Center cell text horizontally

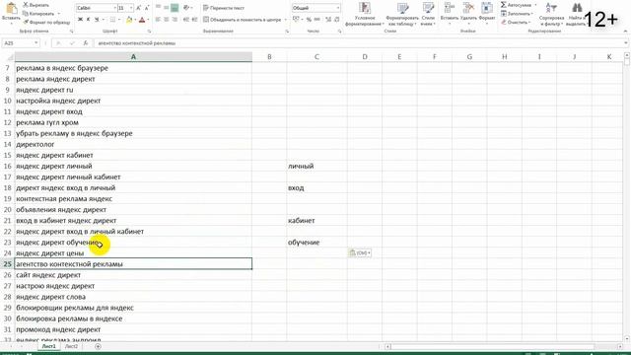point(167,20)
